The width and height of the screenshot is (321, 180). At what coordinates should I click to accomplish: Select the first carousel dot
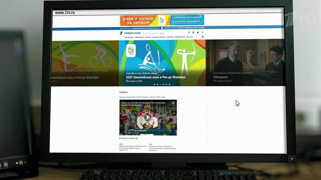(154, 84)
